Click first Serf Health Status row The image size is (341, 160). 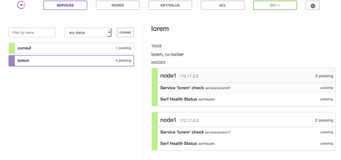click(247, 99)
